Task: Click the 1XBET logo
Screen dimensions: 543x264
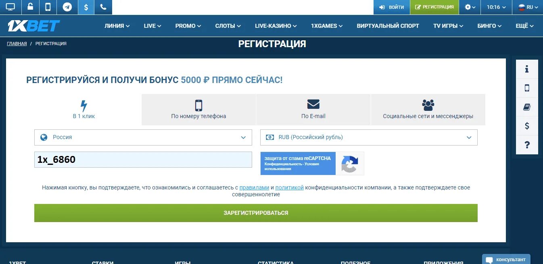Action: [x=33, y=26]
